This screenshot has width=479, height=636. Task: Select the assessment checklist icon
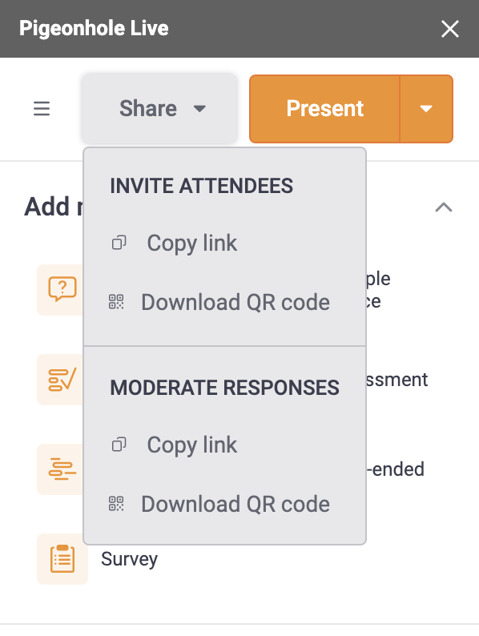[x=62, y=380]
